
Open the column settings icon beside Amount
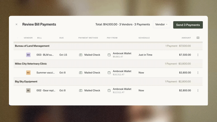[198, 38]
